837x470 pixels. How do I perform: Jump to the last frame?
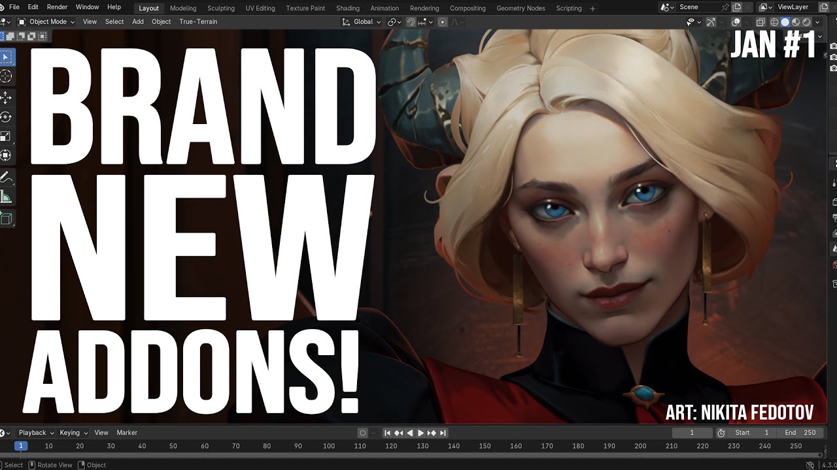(443, 433)
